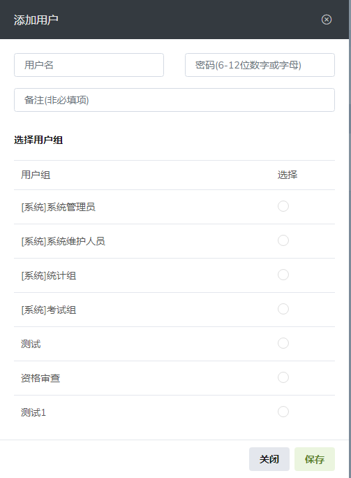The image size is (351, 478).
Task: Pick the [系统]考试组 radio option
Action: (x=283, y=309)
